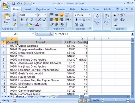The image size is (135, 103).
Task: Toggle bold formatting
Action: click(22, 20)
